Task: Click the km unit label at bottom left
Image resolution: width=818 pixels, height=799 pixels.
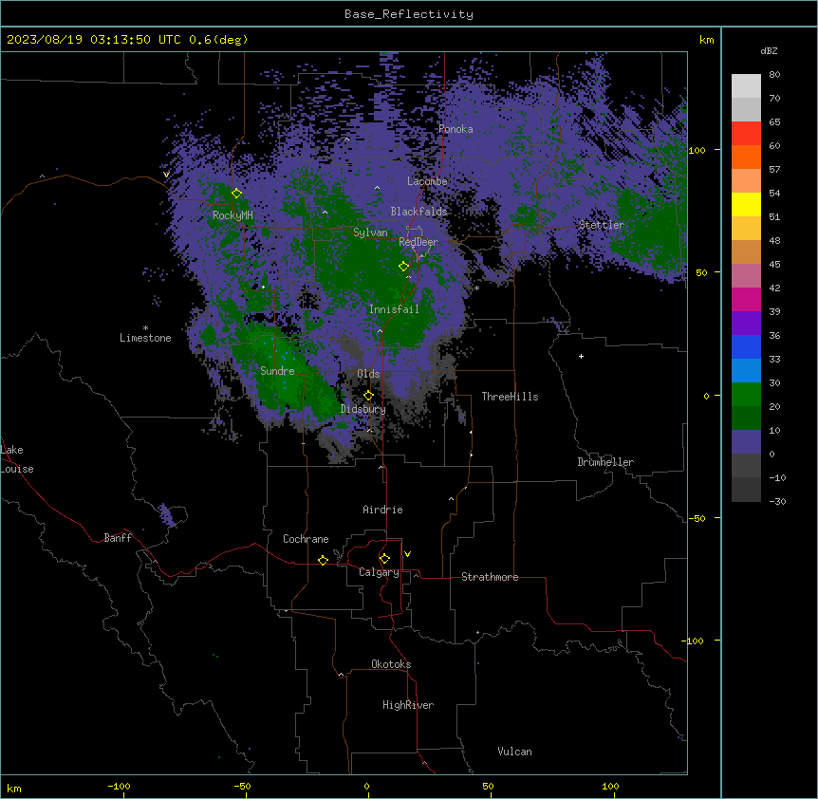Action: pyautogui.click(x=14, y=789)
